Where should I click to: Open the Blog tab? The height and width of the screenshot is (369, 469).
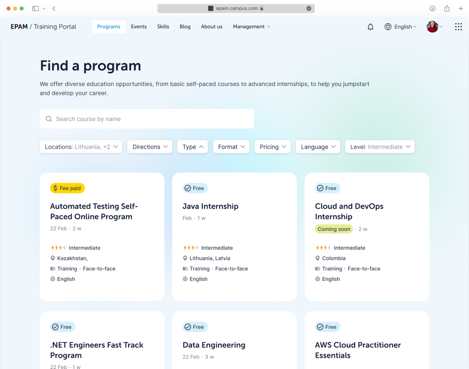[x=185, y=27]
